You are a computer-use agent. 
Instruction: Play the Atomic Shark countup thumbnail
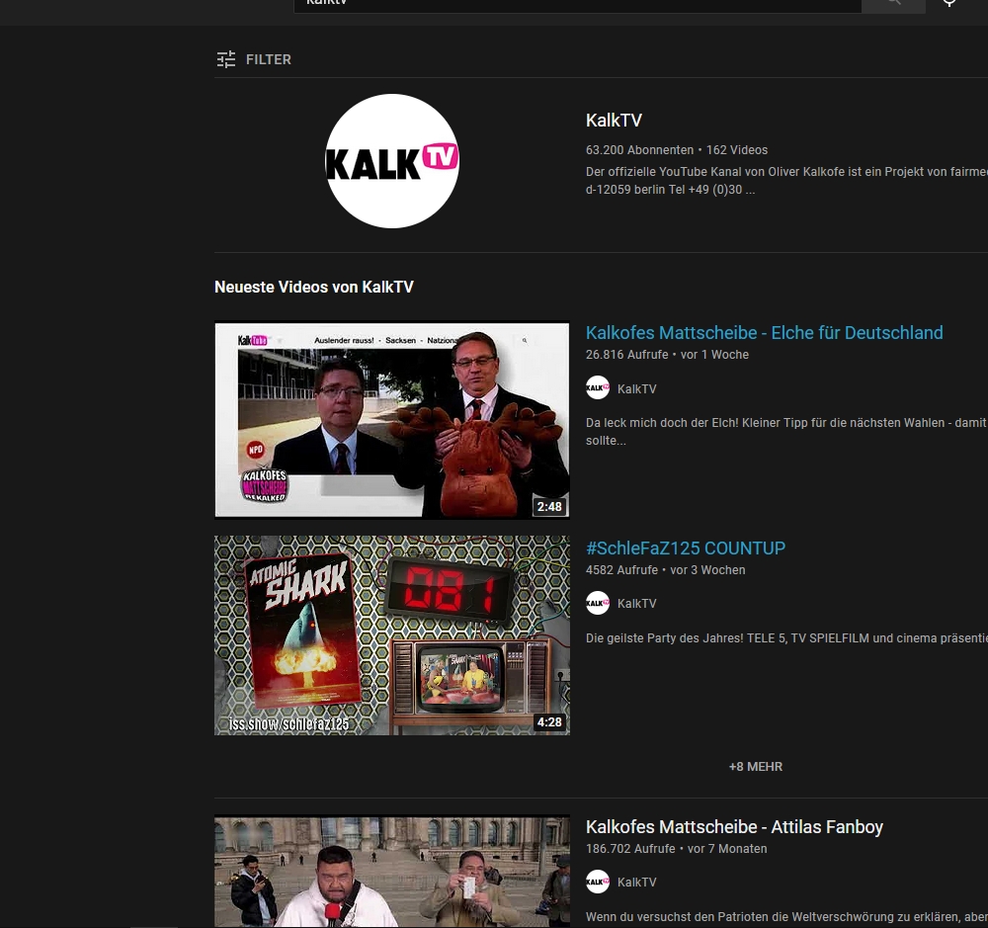392,635
